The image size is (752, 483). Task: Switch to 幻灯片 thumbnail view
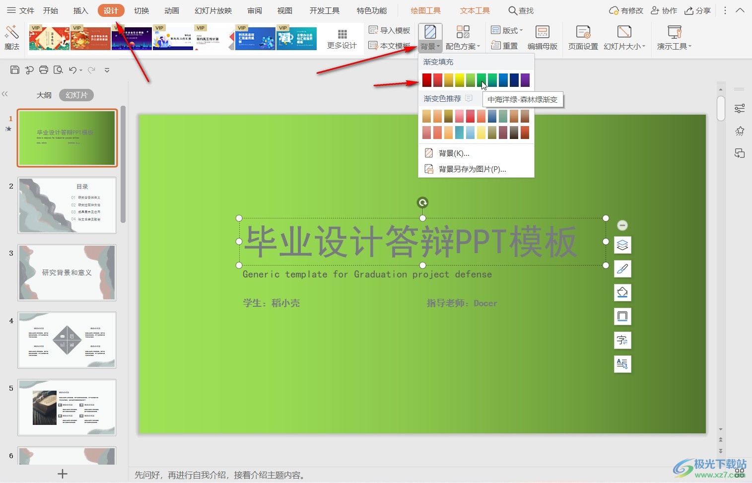pyautogui.click(x=76, y=95)
